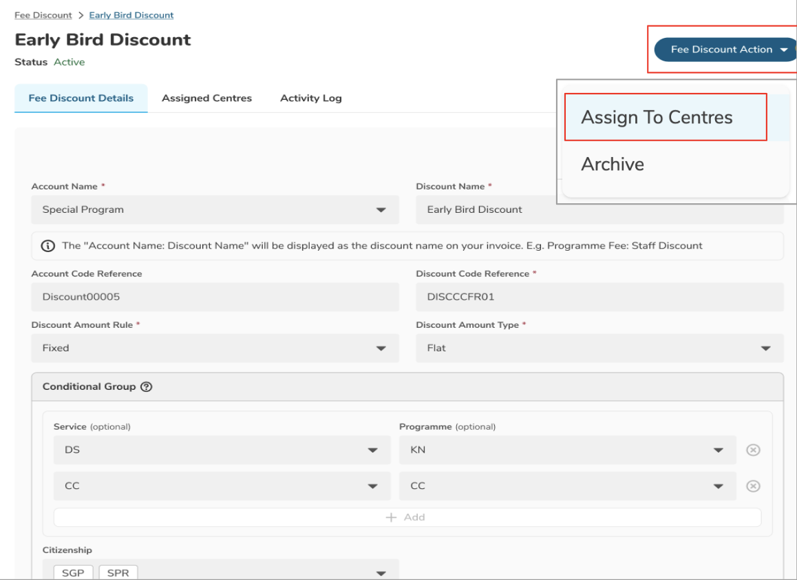Open the Activity Log tab
Viewport: 797px width, 580px height.
click(310, 98)
